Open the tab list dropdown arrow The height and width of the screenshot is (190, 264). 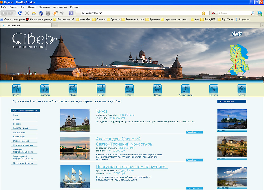point(262,25)
